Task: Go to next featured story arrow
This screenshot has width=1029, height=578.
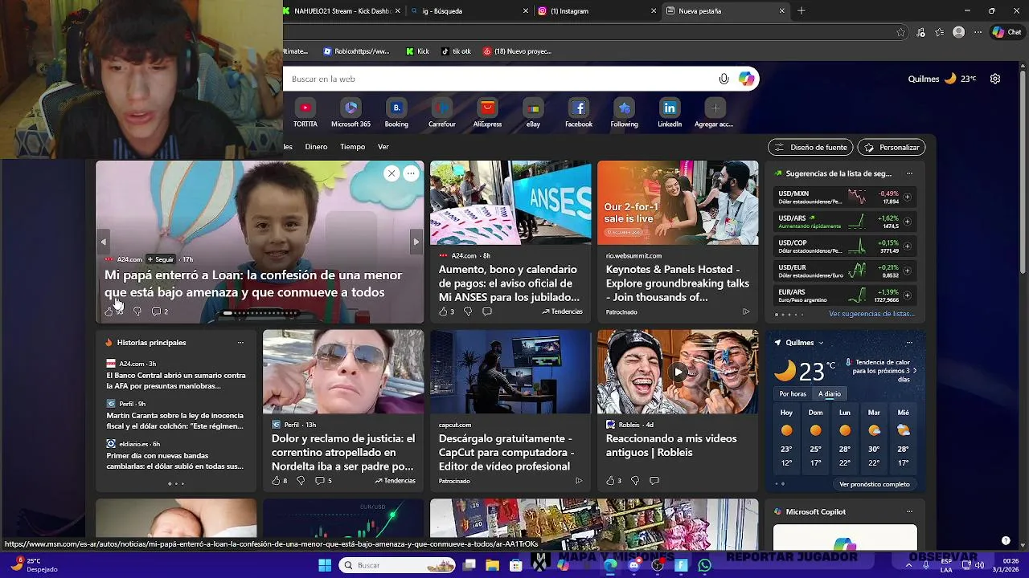Action: pyautogui.click(x=416, y=242)
